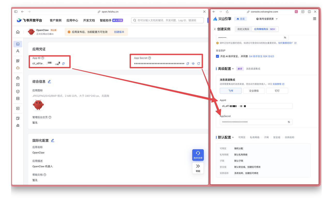Screen dimensions: 331x200
Task: Open the orange robot icon in Feishu sidebar
Action: 18,68
